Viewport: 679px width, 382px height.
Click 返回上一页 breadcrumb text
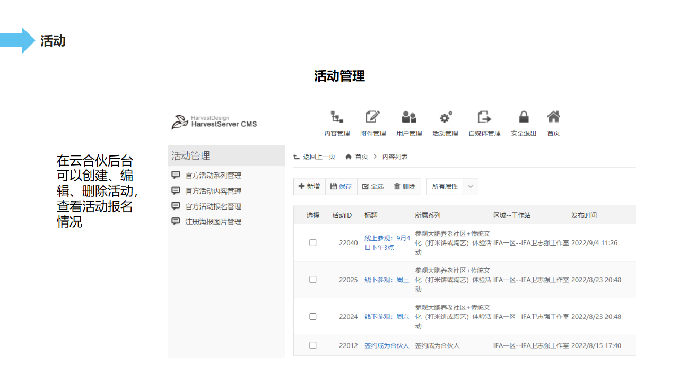click(x=319, y=157)
